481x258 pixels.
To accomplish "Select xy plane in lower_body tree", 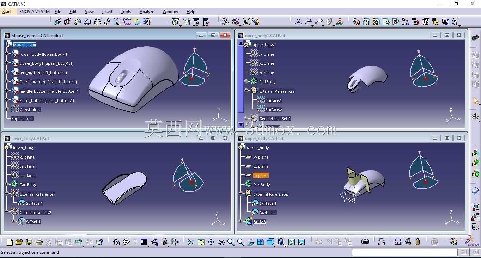I will pos(27,157).
